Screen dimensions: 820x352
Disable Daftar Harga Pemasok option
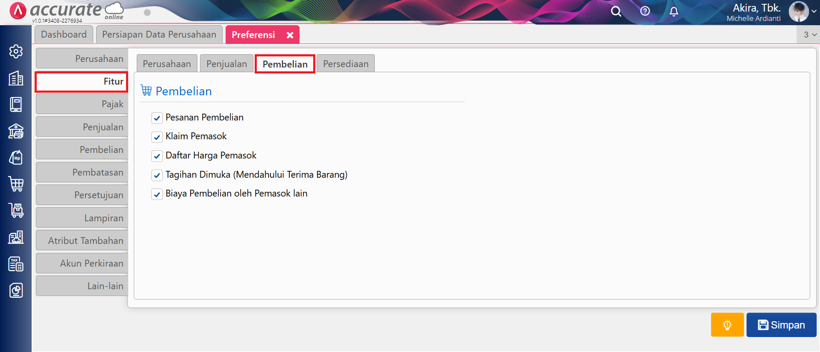157,156
